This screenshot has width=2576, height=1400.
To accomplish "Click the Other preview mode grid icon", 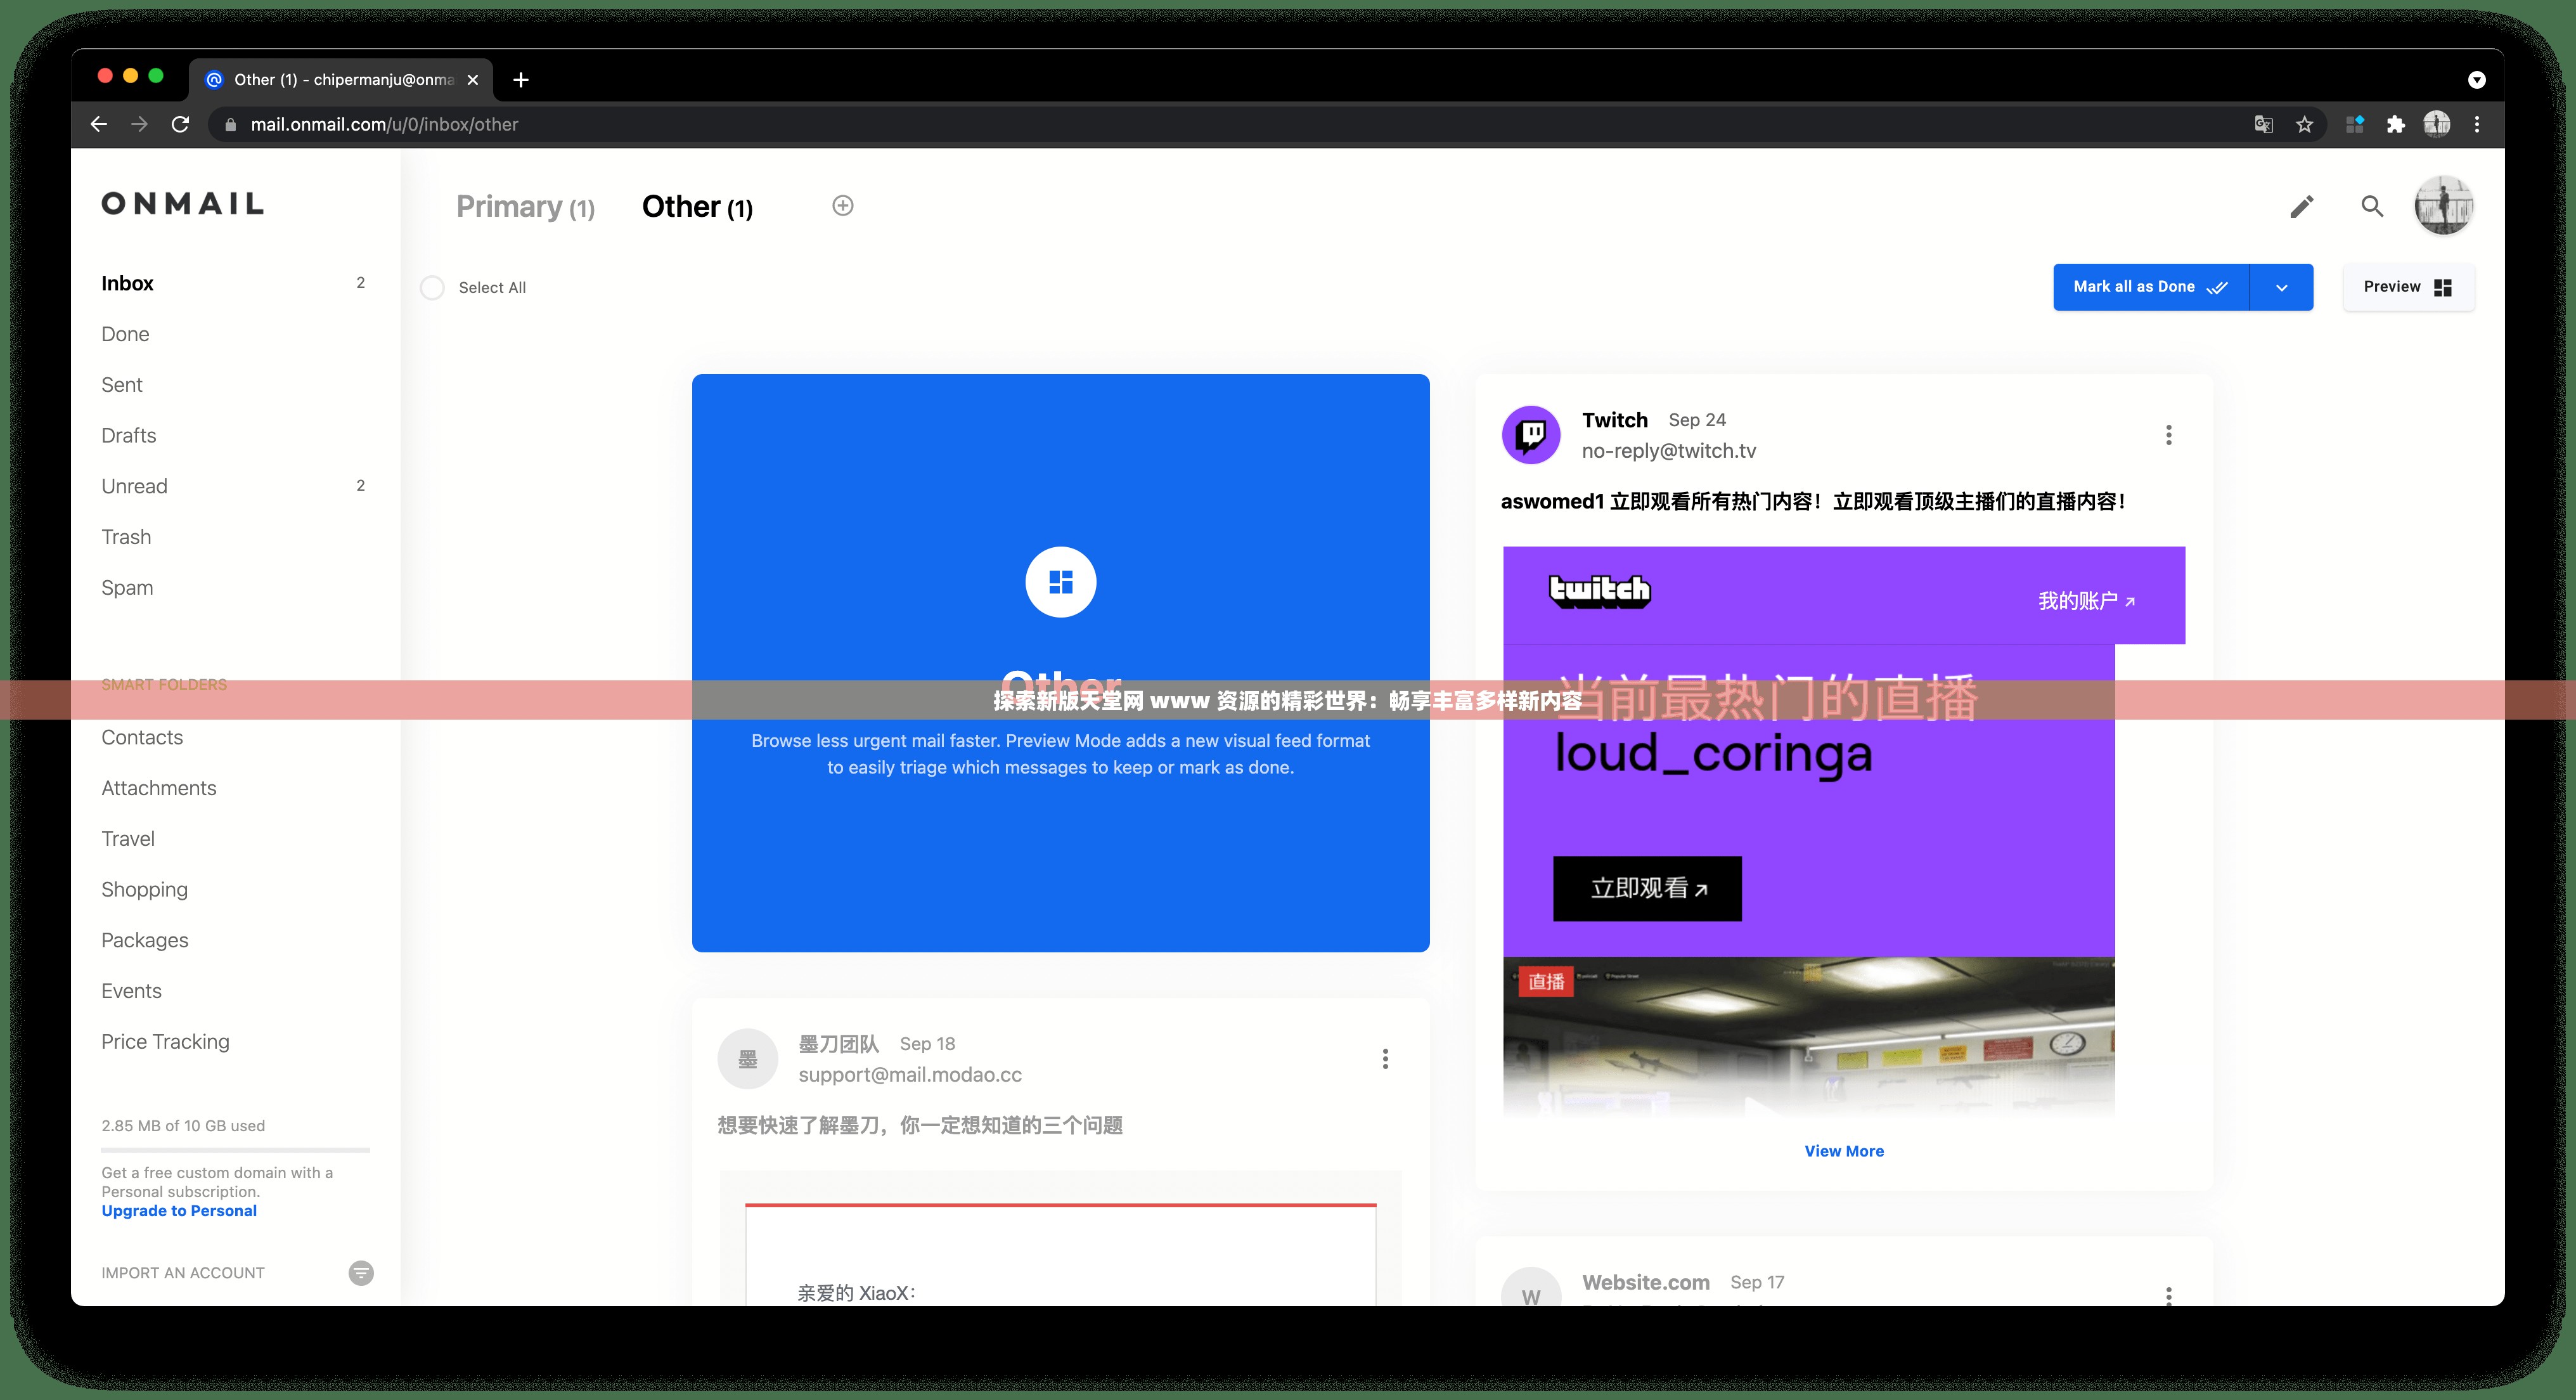I will [1061, 582].
